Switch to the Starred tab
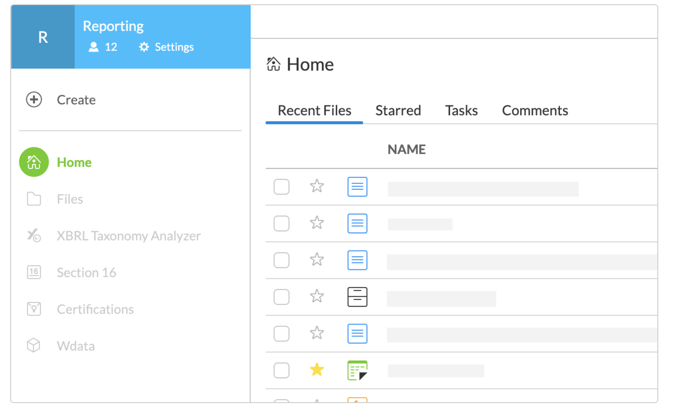Screen dimensions: 683x409 [398, 111]
